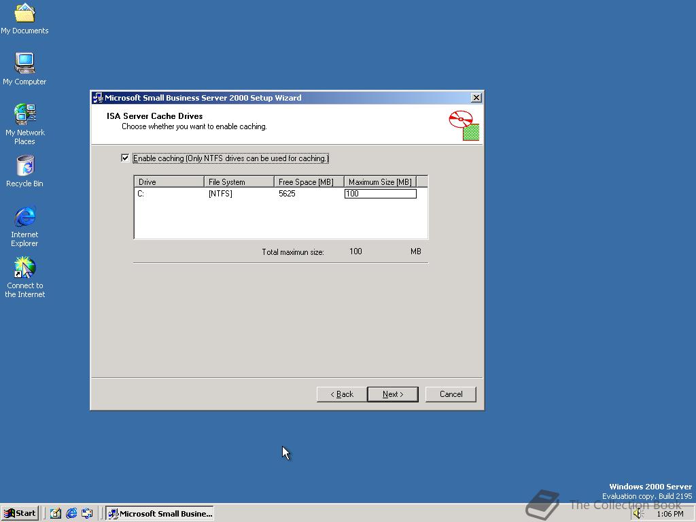The image size is (696, 522).
Task: Launch Internet Explorer from the desktop
Action: click(x=24, y=226)
